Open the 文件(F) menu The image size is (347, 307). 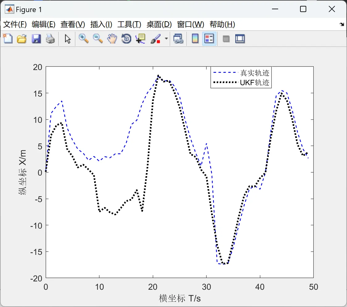pyautogui.click(x=15, y=24)
